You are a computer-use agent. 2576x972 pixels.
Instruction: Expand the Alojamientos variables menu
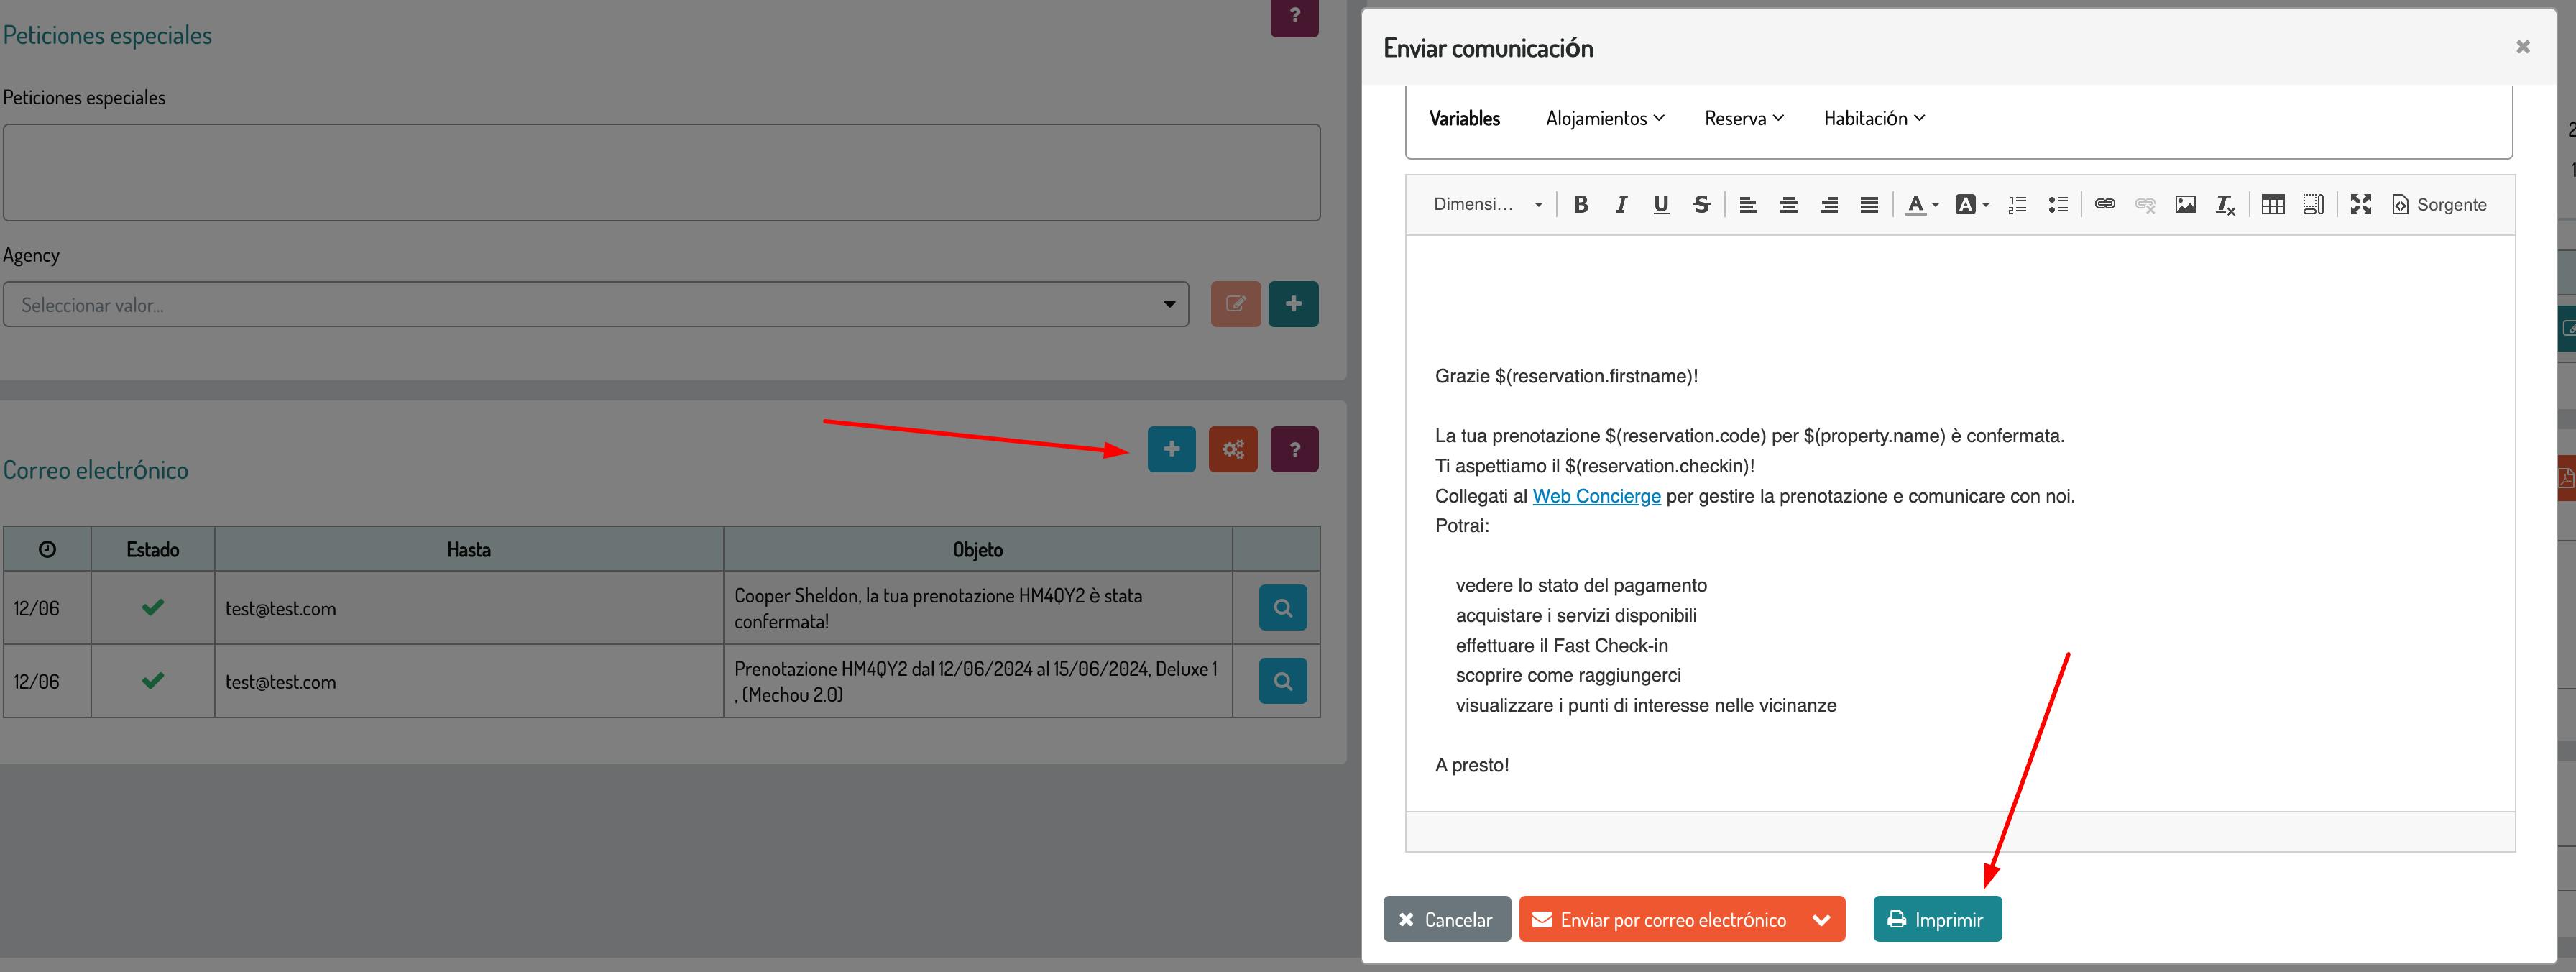tap(1604, 119)
